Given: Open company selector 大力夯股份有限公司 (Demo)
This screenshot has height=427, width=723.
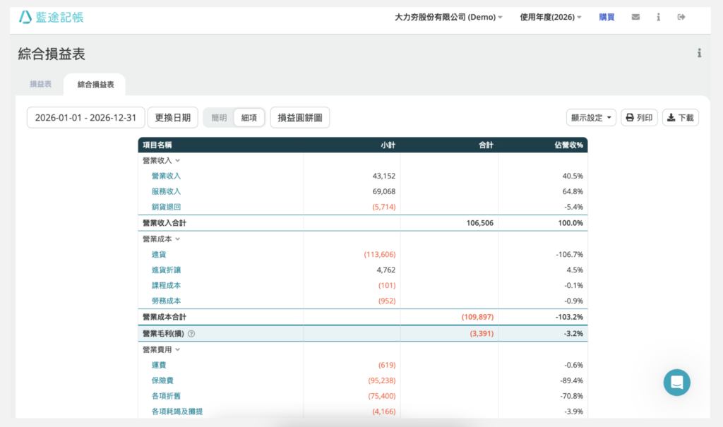Looking at the screenshot, I should (448, 17).
